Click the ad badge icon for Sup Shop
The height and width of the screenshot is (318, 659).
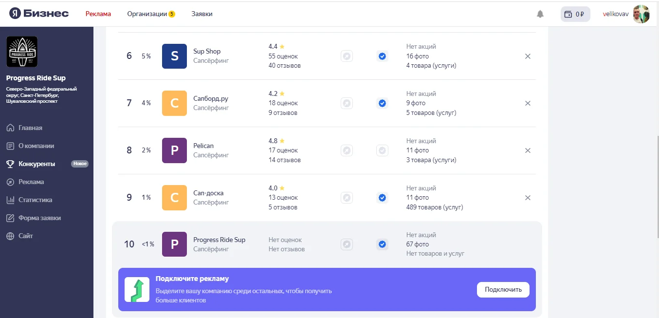point(347,56)
